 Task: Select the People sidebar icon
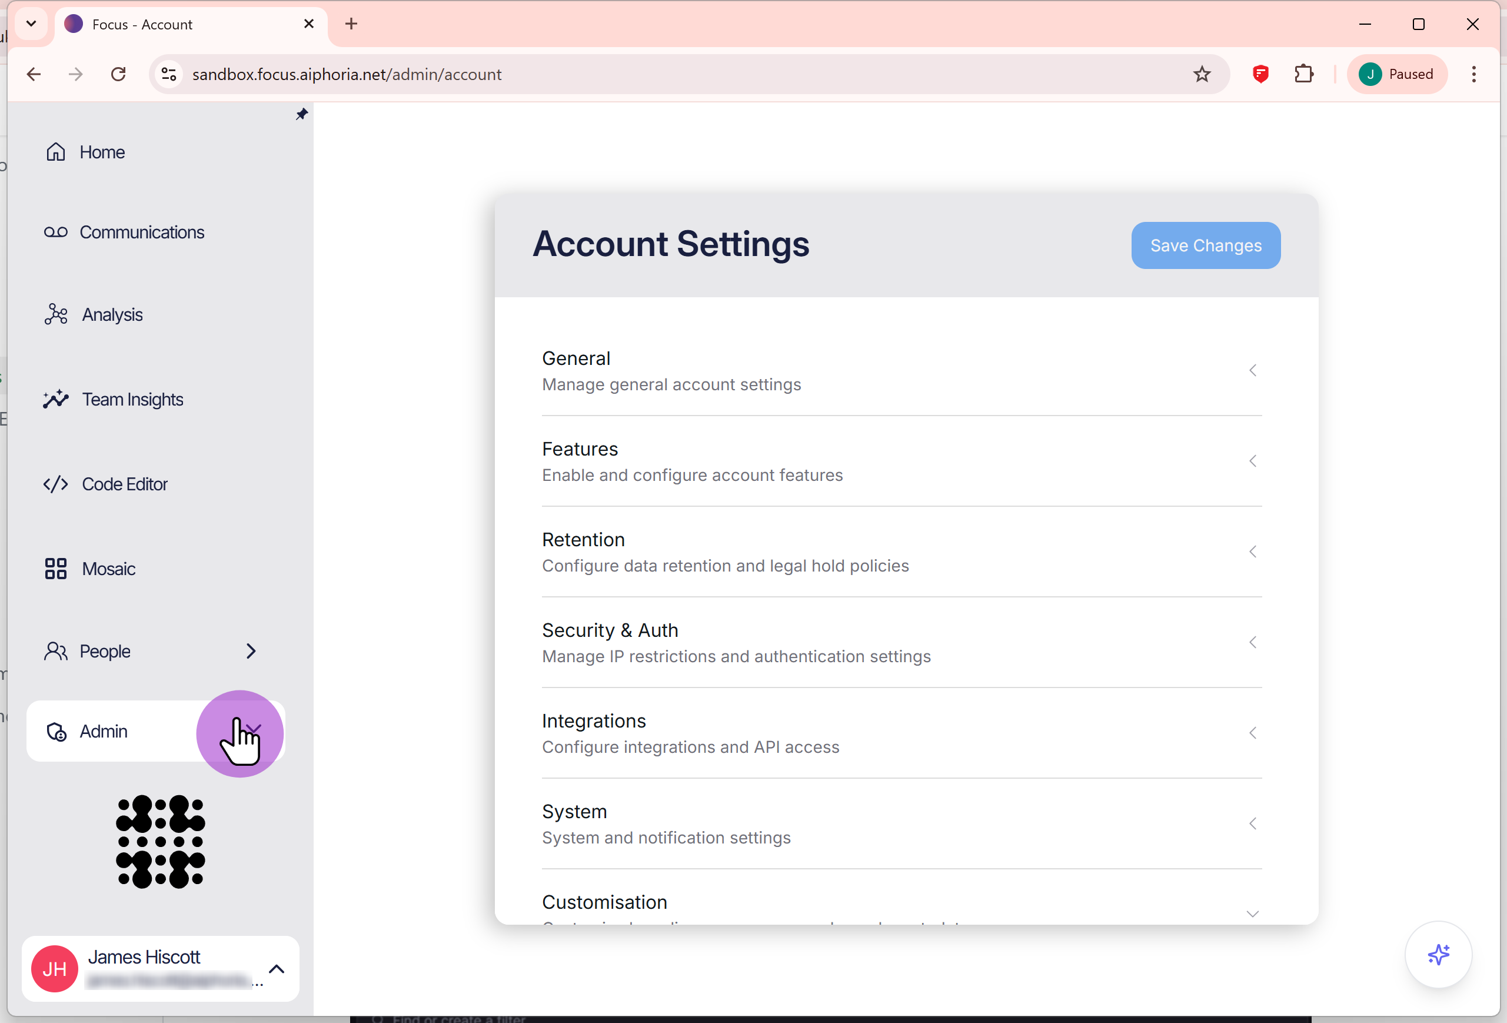coord(56,652)
